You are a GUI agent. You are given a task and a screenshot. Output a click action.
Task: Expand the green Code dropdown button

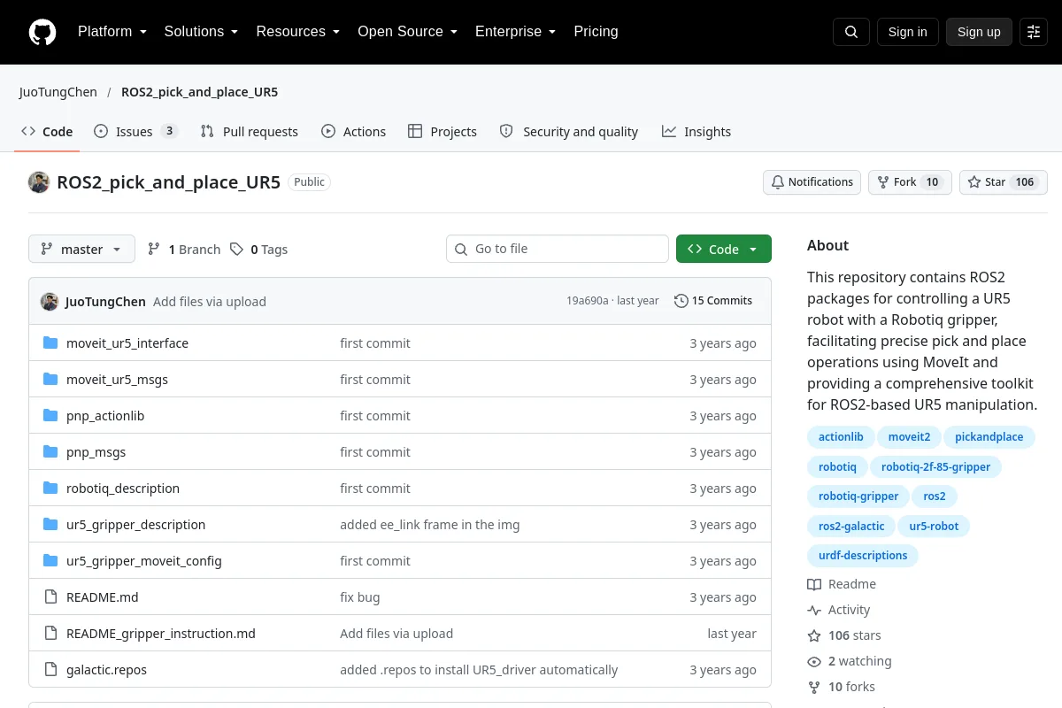724,249
